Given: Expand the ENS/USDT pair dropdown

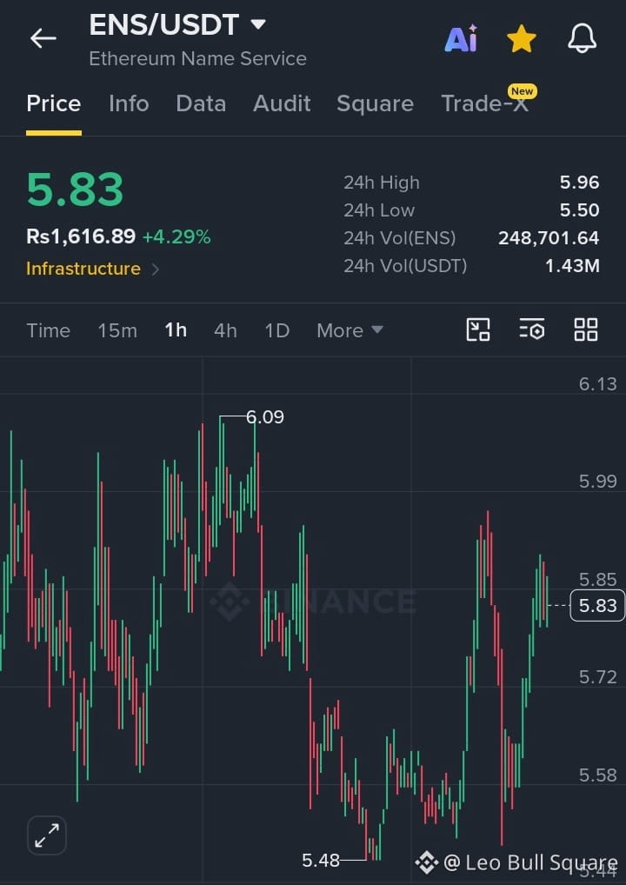Looking at the screenshot, I should coord(258,24).
